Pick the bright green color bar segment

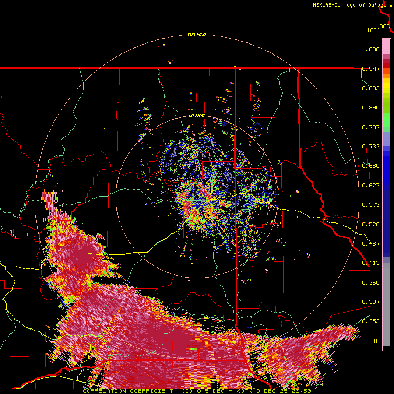(387, 120)
